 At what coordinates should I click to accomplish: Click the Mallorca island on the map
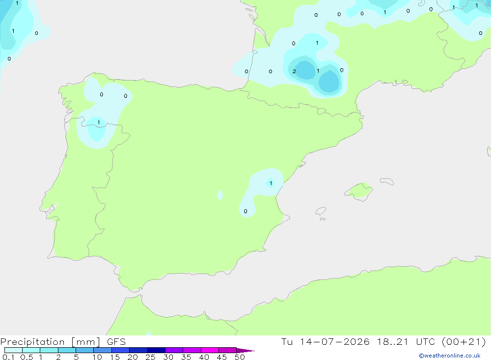click(359, 191)
